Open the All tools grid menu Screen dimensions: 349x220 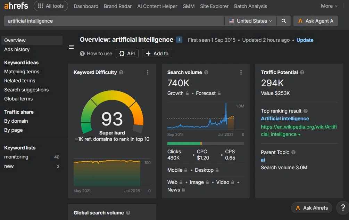pyautogui.click(x=51, y=6)
